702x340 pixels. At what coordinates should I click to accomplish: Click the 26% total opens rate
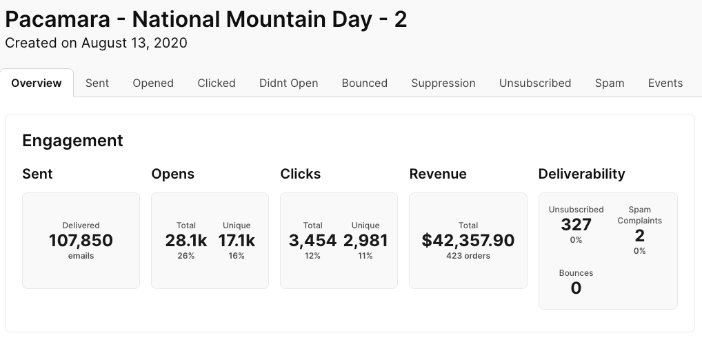(x=185, y=256)
